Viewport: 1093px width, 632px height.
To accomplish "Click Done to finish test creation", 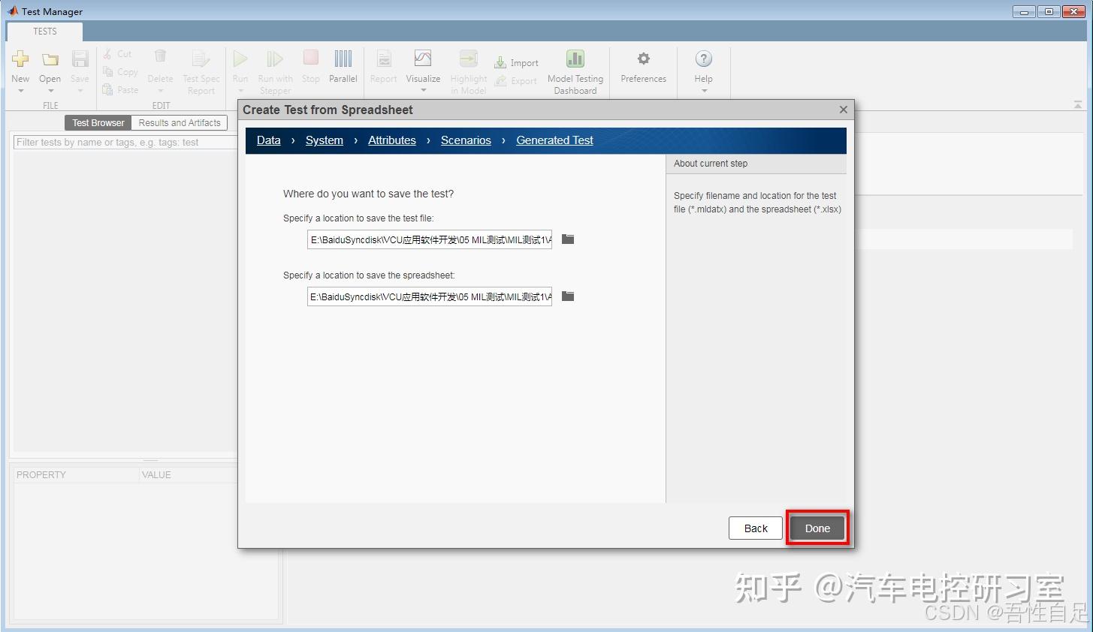I will [x=817, y=528].
